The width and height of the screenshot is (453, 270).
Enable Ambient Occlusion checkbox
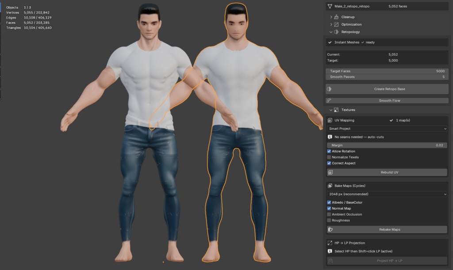click(329, 214)
